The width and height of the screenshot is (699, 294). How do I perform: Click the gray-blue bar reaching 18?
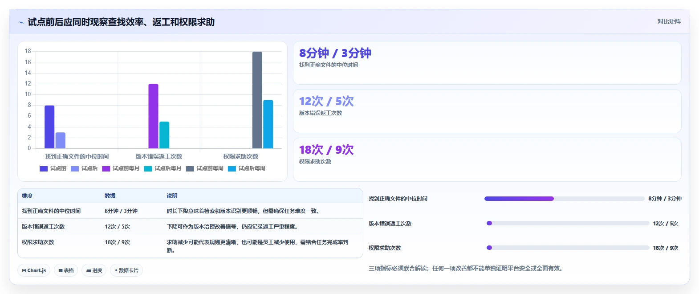(257, 100)
